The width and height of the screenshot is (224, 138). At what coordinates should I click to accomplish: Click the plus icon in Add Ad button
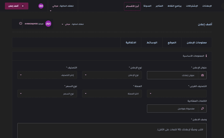23,6
